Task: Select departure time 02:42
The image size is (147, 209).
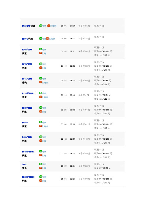Action: click(x=64, y=139)
